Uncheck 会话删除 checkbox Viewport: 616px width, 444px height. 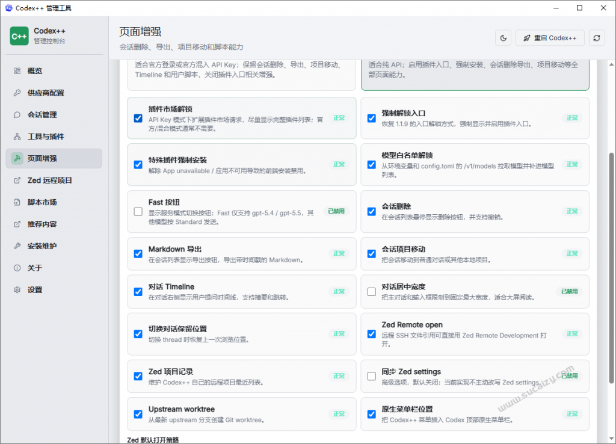click(x=371, y=212)
